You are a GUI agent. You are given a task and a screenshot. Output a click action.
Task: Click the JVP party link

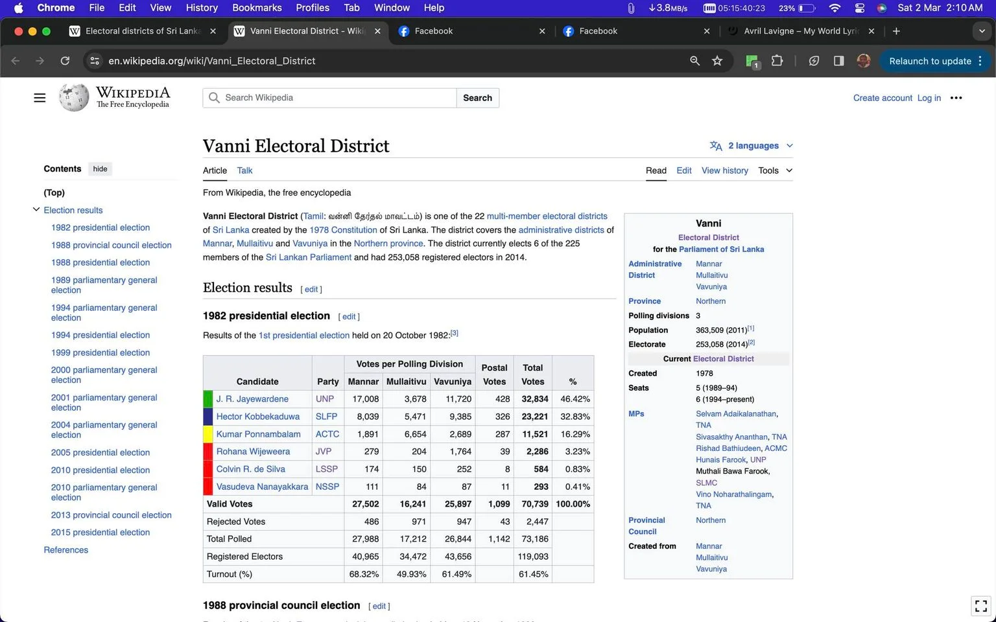324,452
